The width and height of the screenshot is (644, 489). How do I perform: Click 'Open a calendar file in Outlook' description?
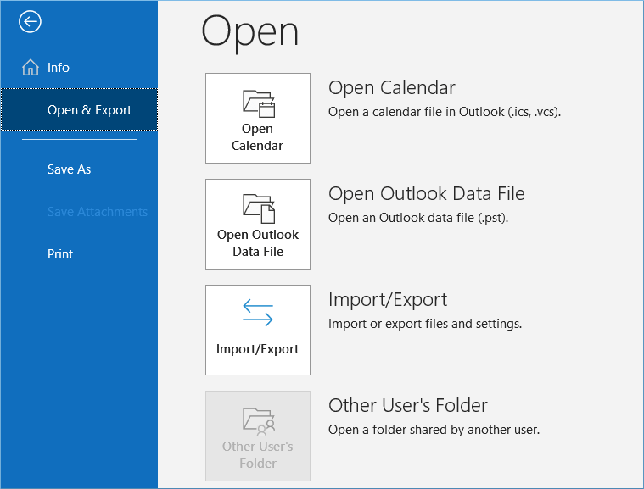(x=445, y=112)
